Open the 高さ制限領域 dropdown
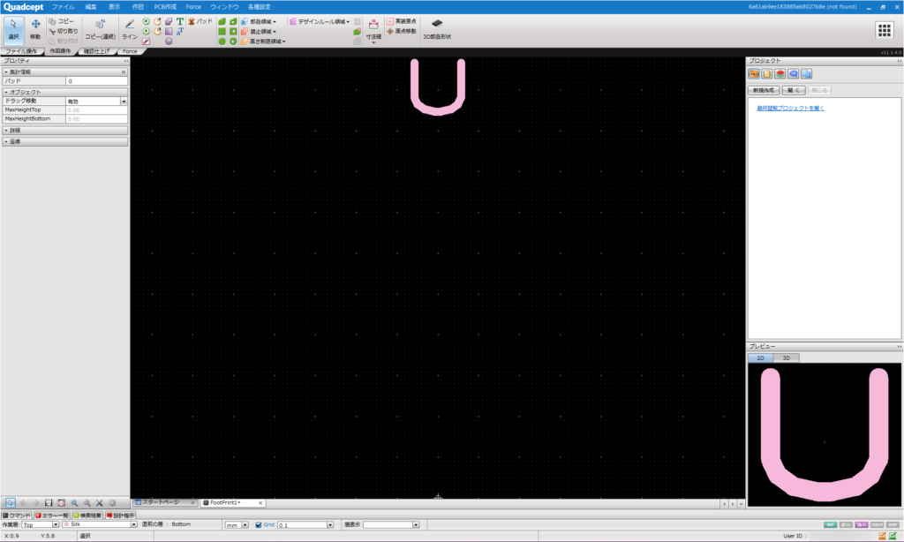The width and height of the screenshot is (904, 542). pyautogui.click(x=263, y=41)
